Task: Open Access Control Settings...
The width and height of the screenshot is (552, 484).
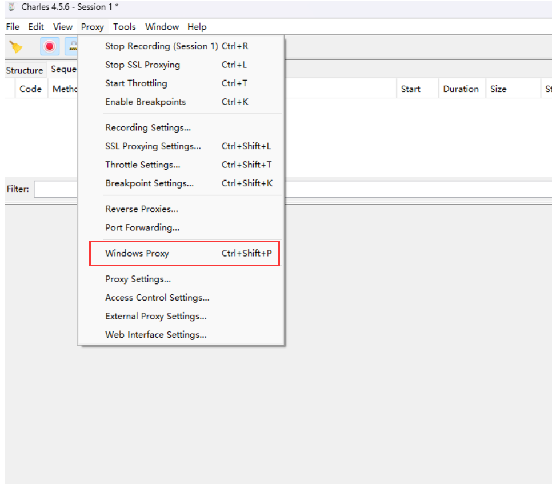Action: (x=181, y=298)
